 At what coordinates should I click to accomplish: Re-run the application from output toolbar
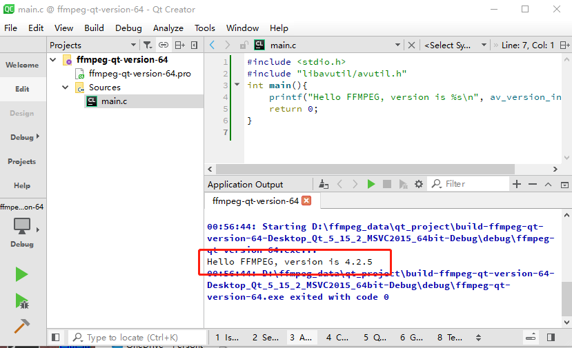(x=371, y=184)
